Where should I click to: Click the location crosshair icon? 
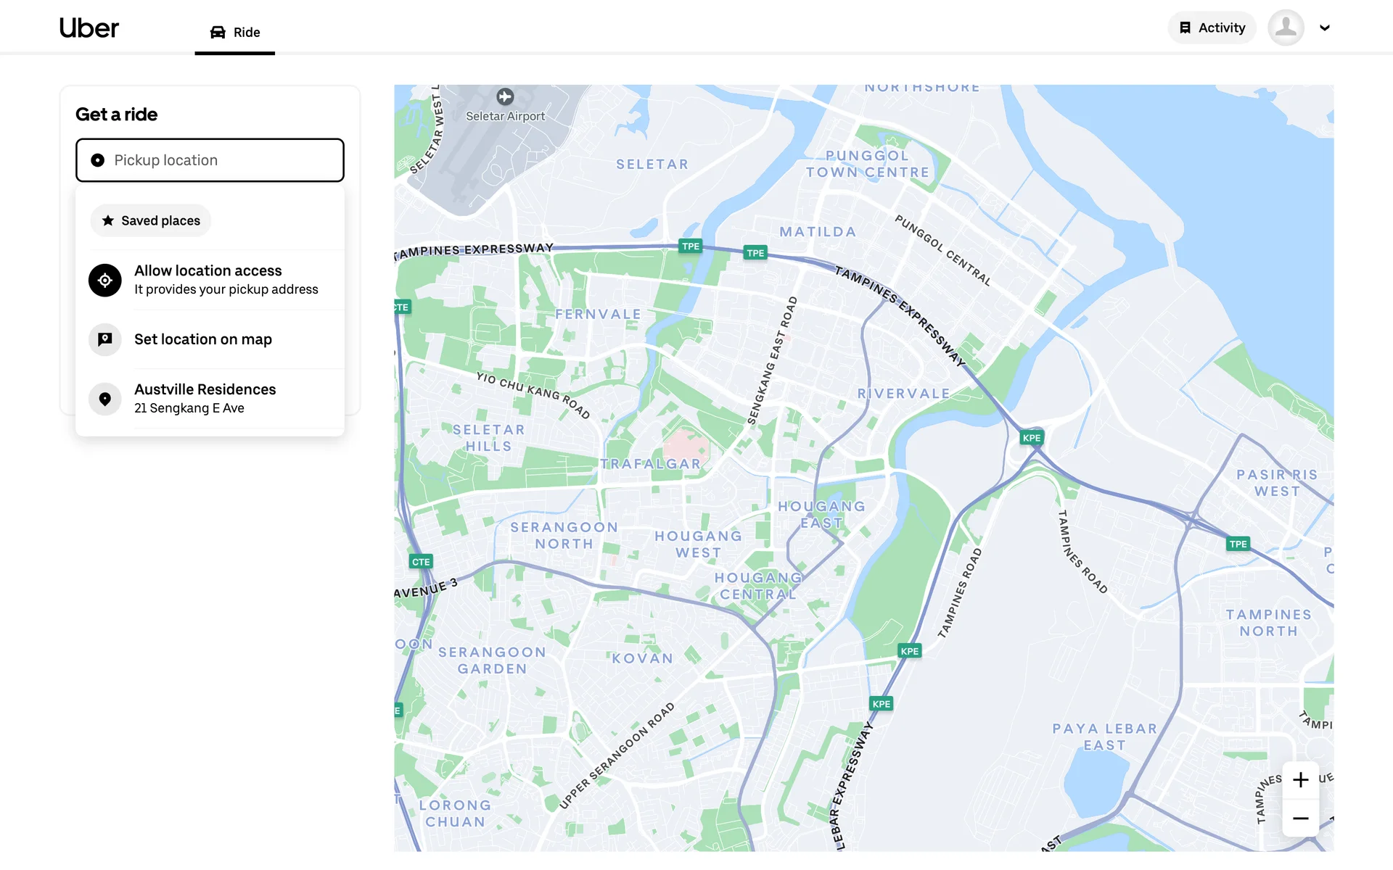pyautogui.click(x=105, y=280)
